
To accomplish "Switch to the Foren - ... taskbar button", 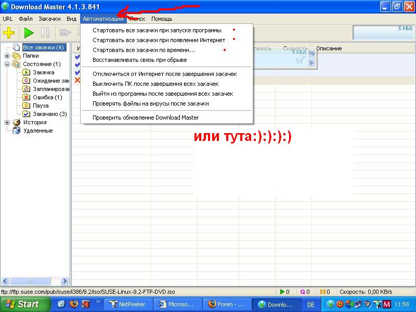I will [227, 304].
